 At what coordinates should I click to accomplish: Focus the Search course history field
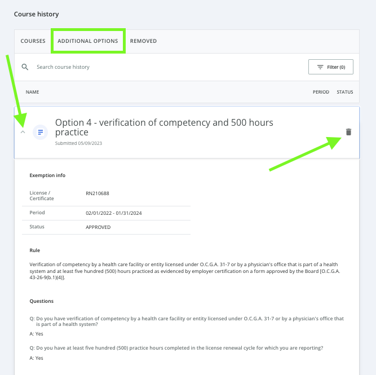tap(113, 67)
